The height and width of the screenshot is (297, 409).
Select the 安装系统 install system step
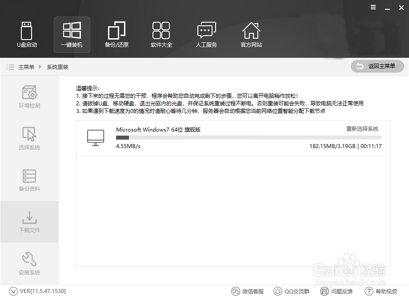pyautogui.click(x=29, y=264)
